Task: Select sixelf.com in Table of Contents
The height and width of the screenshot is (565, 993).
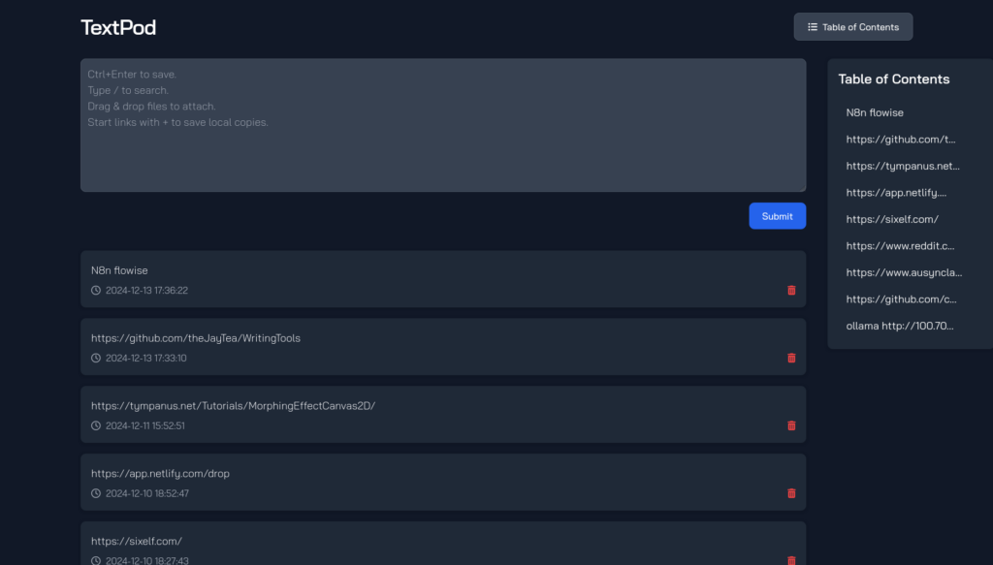Action: [892, 219]
